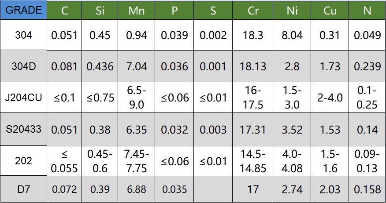Select the 202 grade row label
Screen dimensions: 386x203
23,161
